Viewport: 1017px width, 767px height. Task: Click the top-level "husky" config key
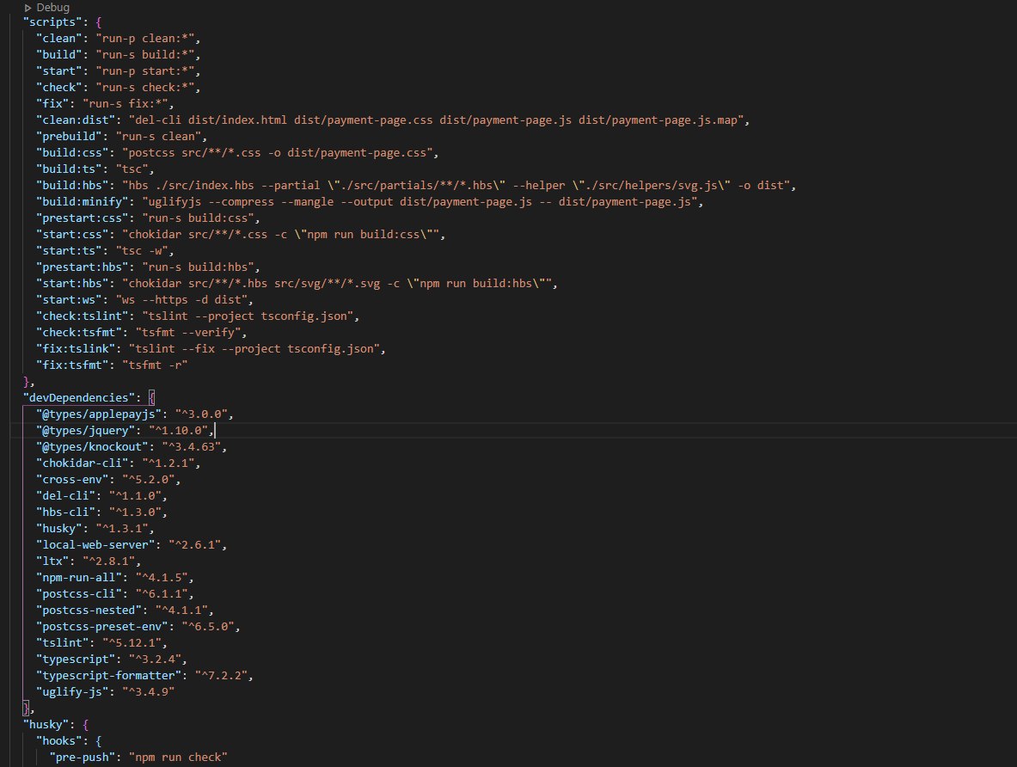coord(46,724)
